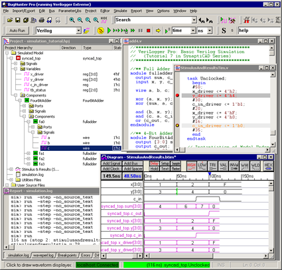Switch to the Errors tab
This screenshot has height=270, width=282.
point(86,255)
